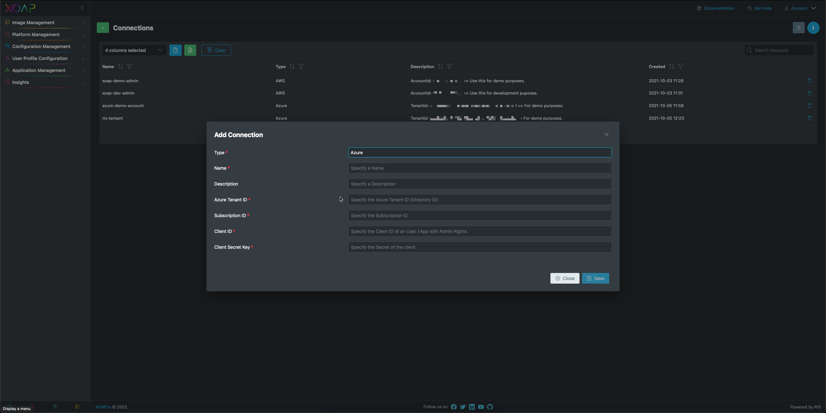This screenshot has width=826, height=413.
Task: Open the '4 columns selected' dropdown
Action: pyautogui.click(x=134, y=50)
